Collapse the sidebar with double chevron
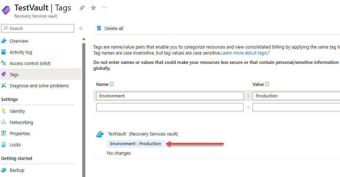This screenshot has width=340, height=177. pos(81,28)
